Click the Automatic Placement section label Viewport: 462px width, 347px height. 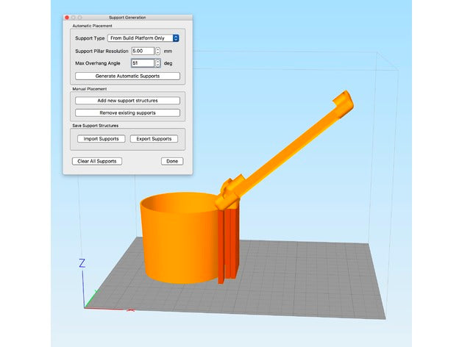pos(92,26)
